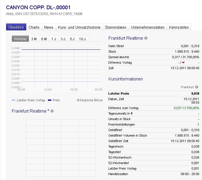Switch to the Kennzahlen tab
This screenshot has height=180, width=202.
click(179, 27)
